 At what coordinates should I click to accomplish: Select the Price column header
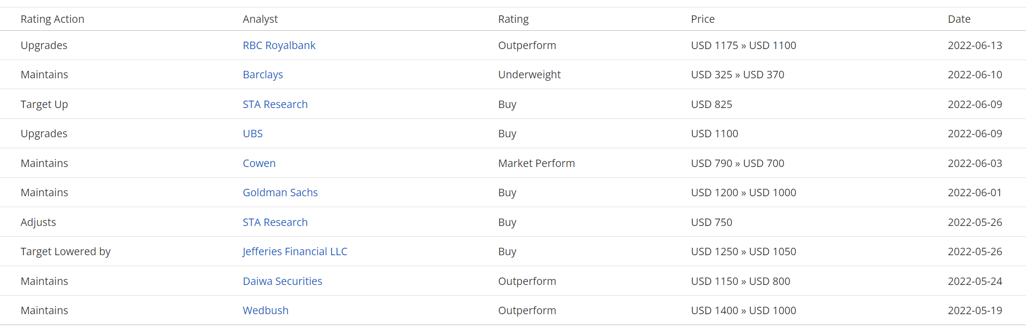(703, 19)
